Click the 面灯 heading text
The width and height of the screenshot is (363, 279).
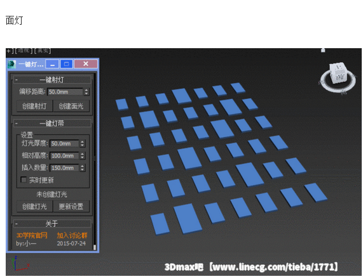click(15, 20)
